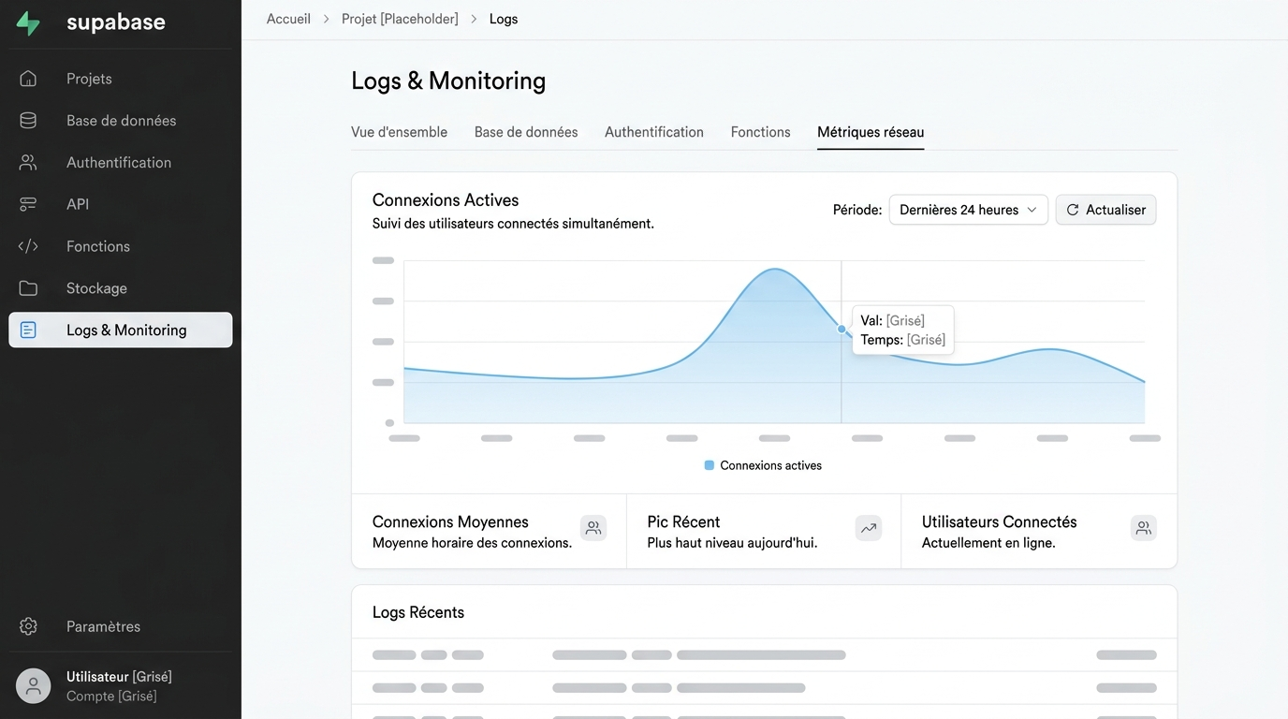
Task: Click the chart tooltip Val: [Grisé]
Action: click(x=892, y=320)
